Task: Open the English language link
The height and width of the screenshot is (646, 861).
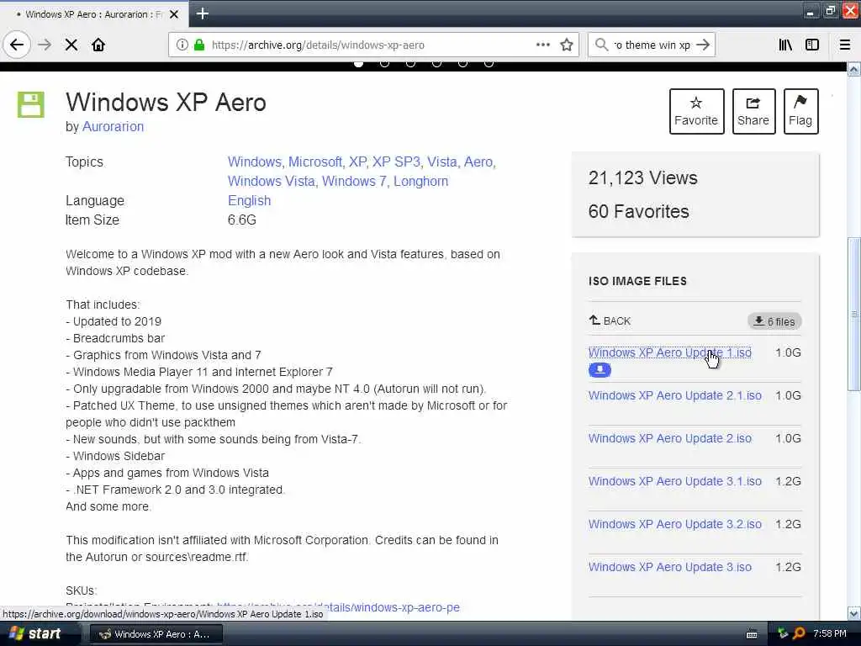Action: [x=249, y=200]
